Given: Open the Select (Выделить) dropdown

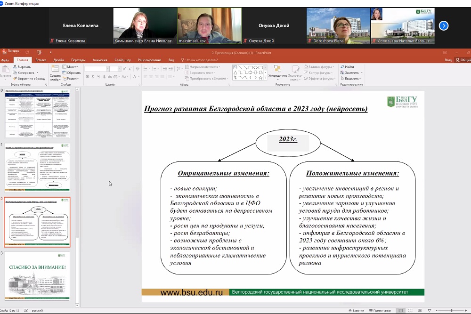Looking at the screenshot, I should pyautogui.click(x=351, y=79).
